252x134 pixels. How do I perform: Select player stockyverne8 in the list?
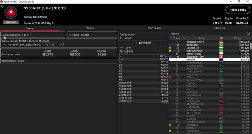click(x=194, y=110)
